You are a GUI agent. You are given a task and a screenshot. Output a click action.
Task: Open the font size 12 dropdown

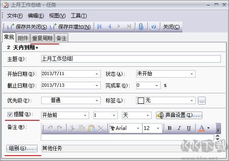click(158, 128)
